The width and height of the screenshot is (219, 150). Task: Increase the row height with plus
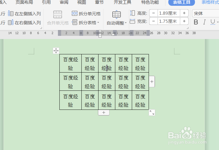[184, 13]
